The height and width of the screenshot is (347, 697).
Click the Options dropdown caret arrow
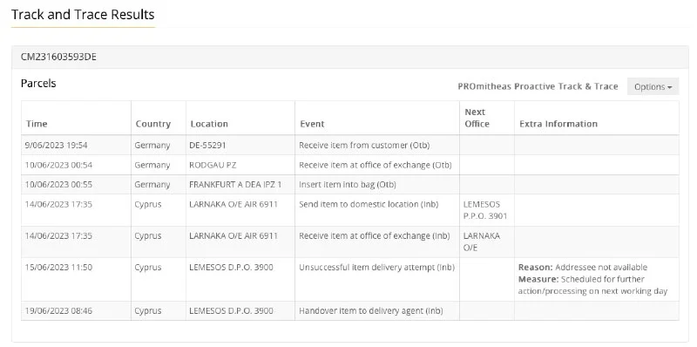(670, 87)
